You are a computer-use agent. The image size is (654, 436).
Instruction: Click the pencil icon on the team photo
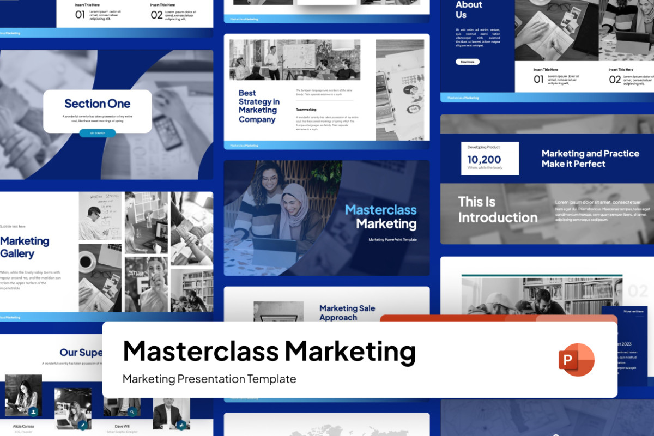pyautogui.click(x=82, y=425)
